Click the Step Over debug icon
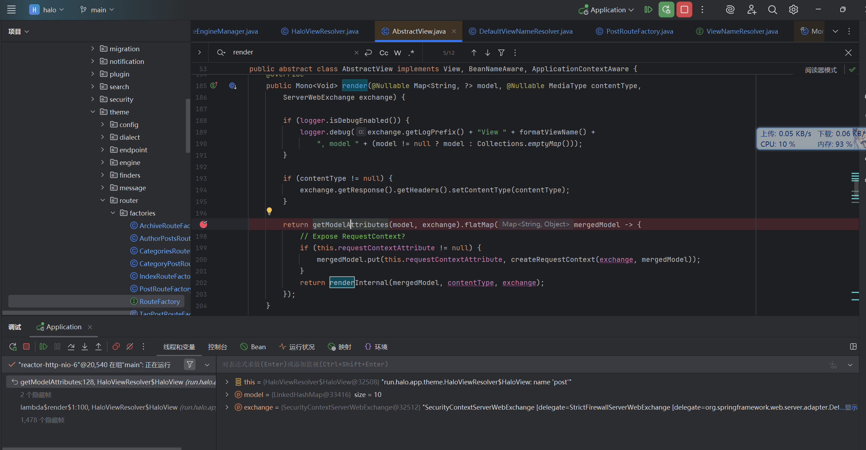Image resolution: width=866 pixels, height=450 pixels. pyautogui.click(x=71, y=347)
